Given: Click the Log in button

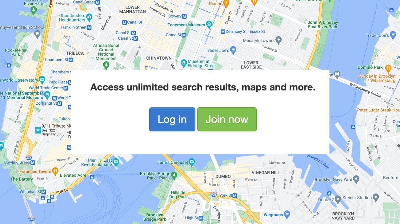Looking at the screenshot, I should pos(172,119).
